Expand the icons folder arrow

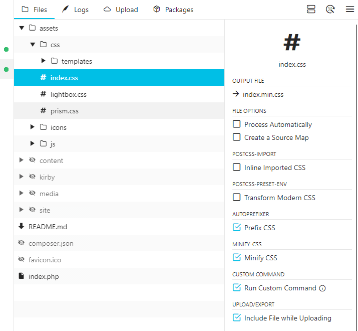(x=32, y=127)
